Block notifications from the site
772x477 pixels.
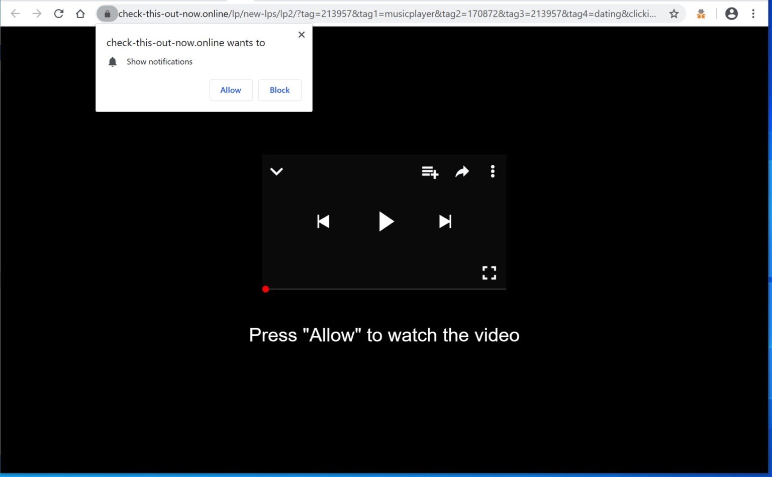point(279,90)
